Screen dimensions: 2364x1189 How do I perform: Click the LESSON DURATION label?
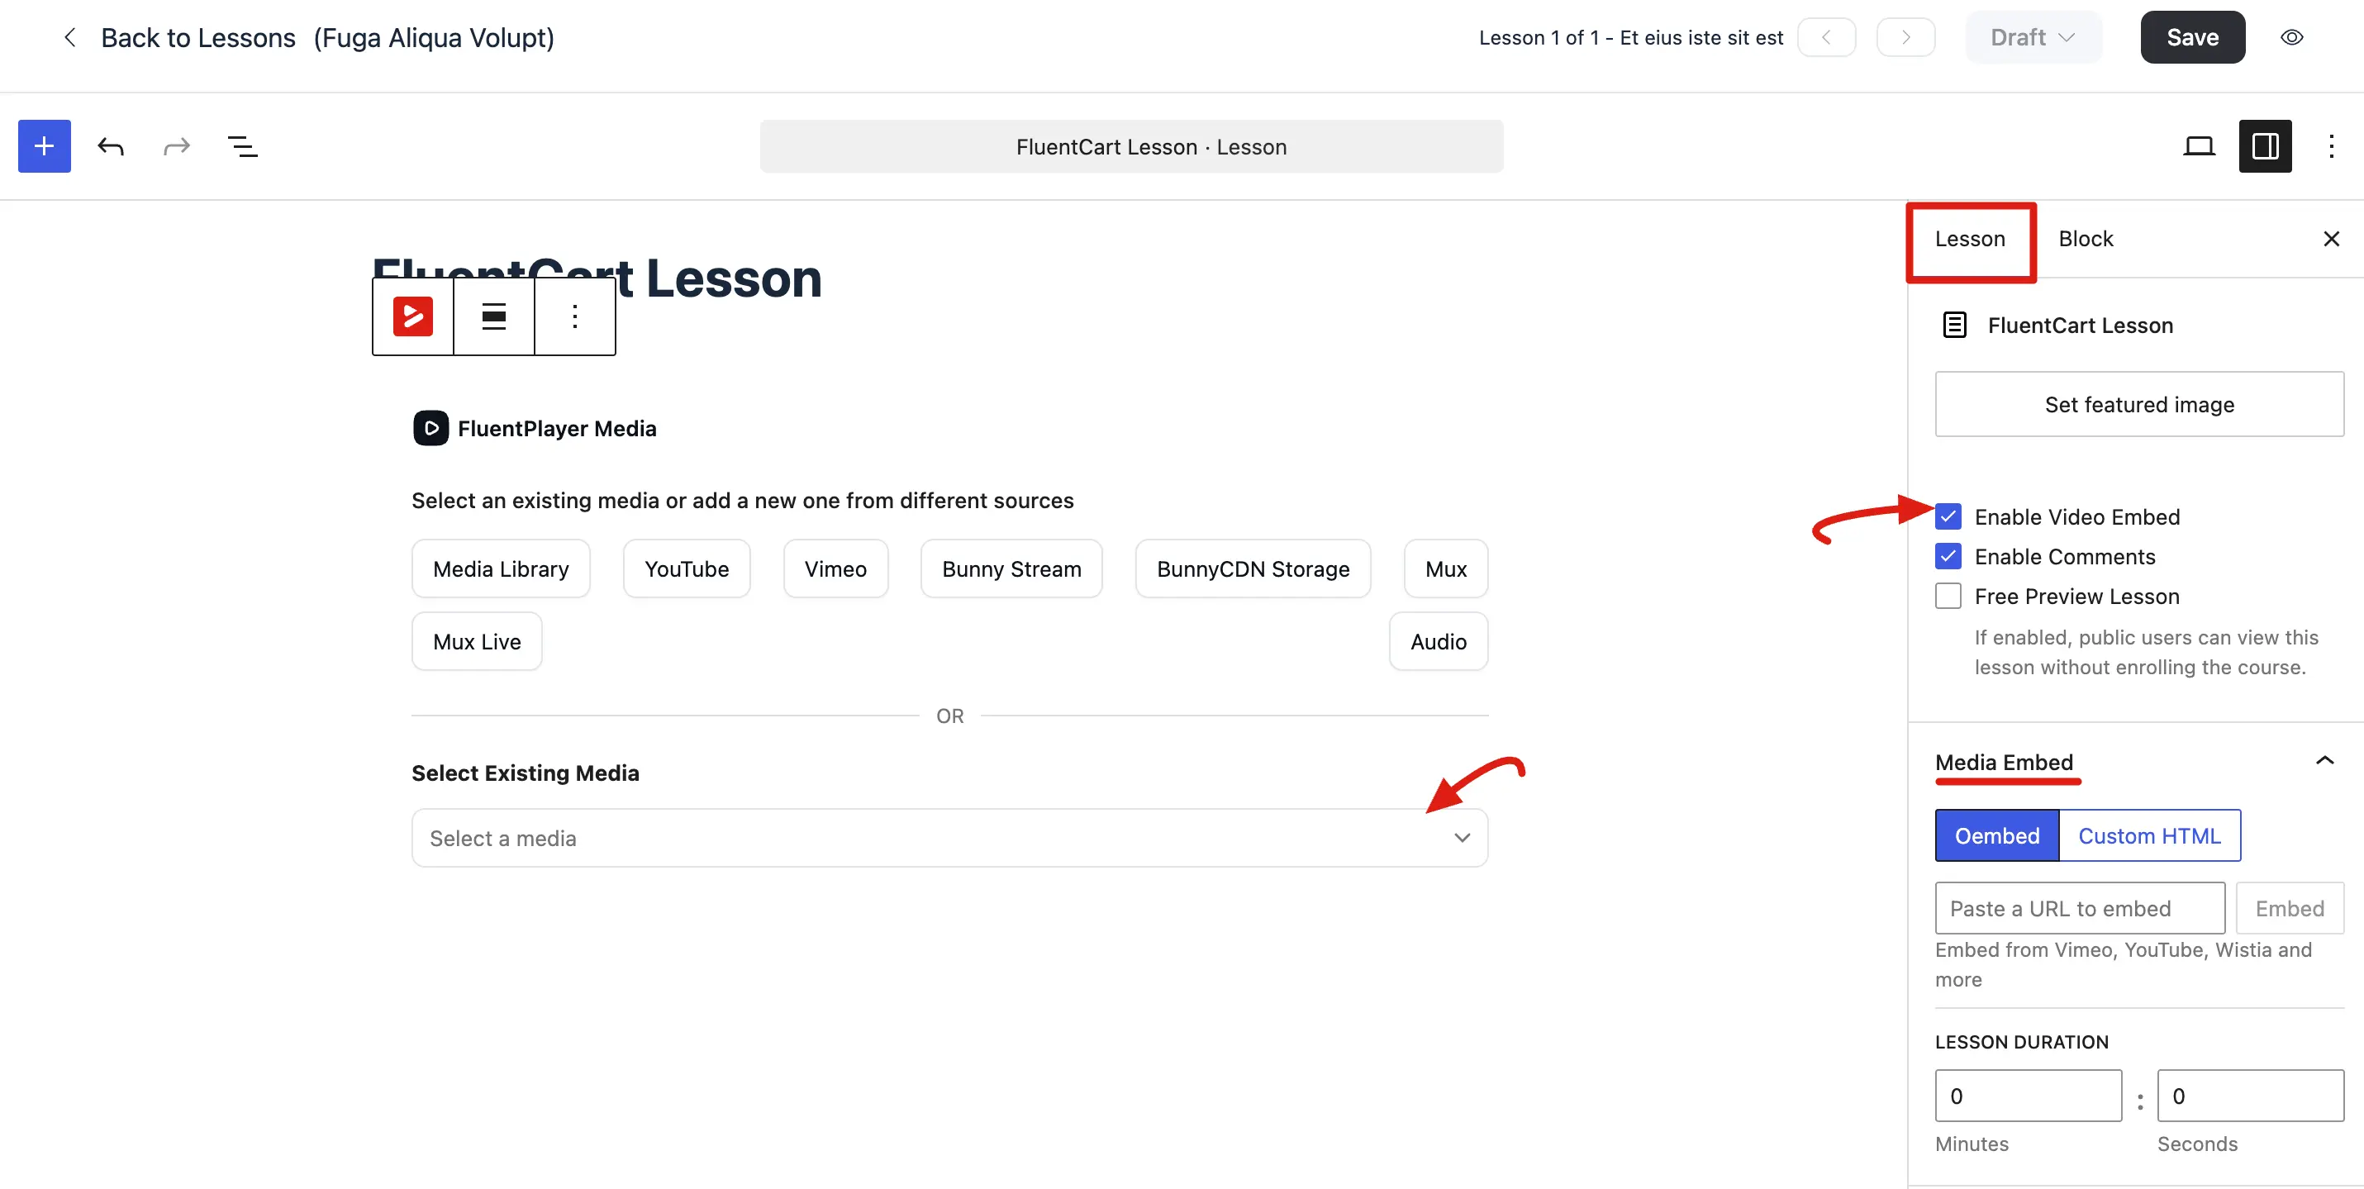click(x=2022, y=1042)
